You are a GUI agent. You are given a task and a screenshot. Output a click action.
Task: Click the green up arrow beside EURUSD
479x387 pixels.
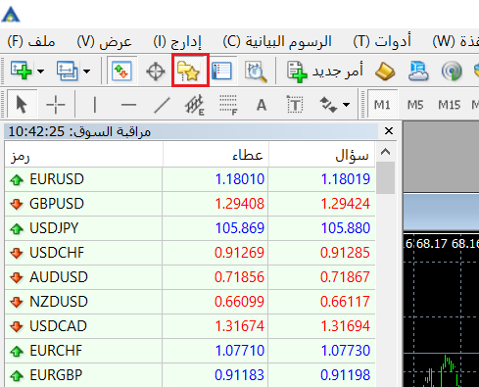tap(17, 179)
